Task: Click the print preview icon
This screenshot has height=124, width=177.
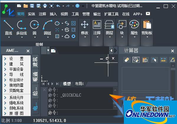Action: point(51,6)
